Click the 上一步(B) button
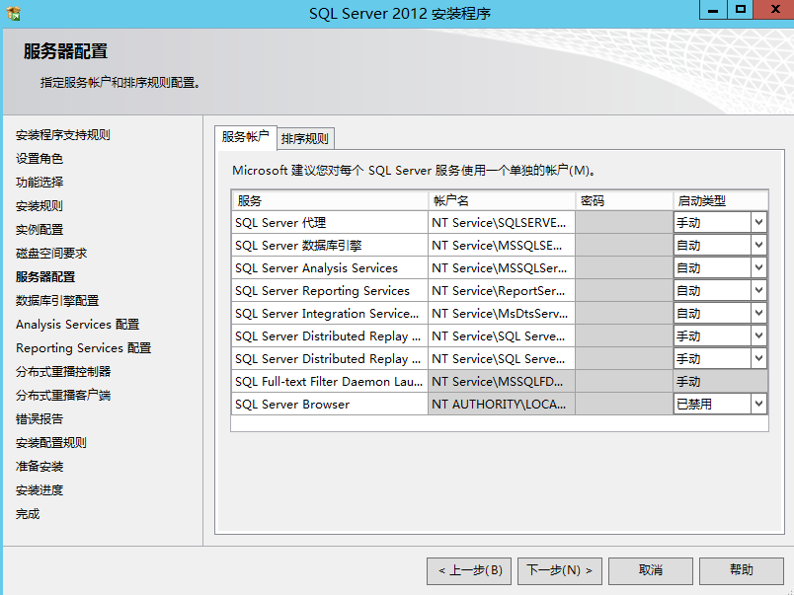 coord(468,570)
